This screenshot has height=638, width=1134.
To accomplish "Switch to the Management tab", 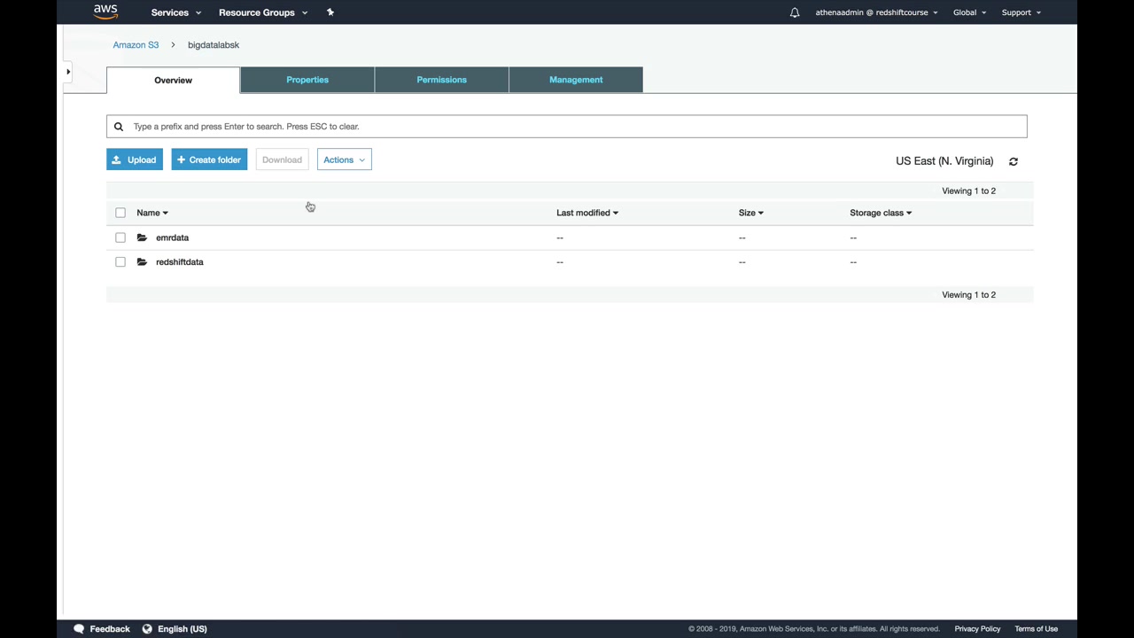I will point(576,80).
